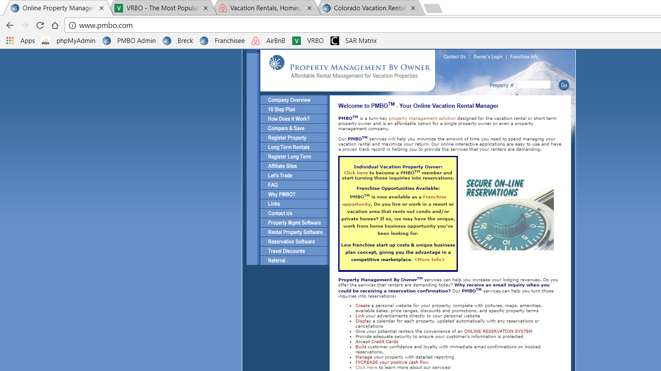This screenshot has height=371, width=661.
Task: Close the Online Property Manager tab
Action: click(x=102, y=8)
